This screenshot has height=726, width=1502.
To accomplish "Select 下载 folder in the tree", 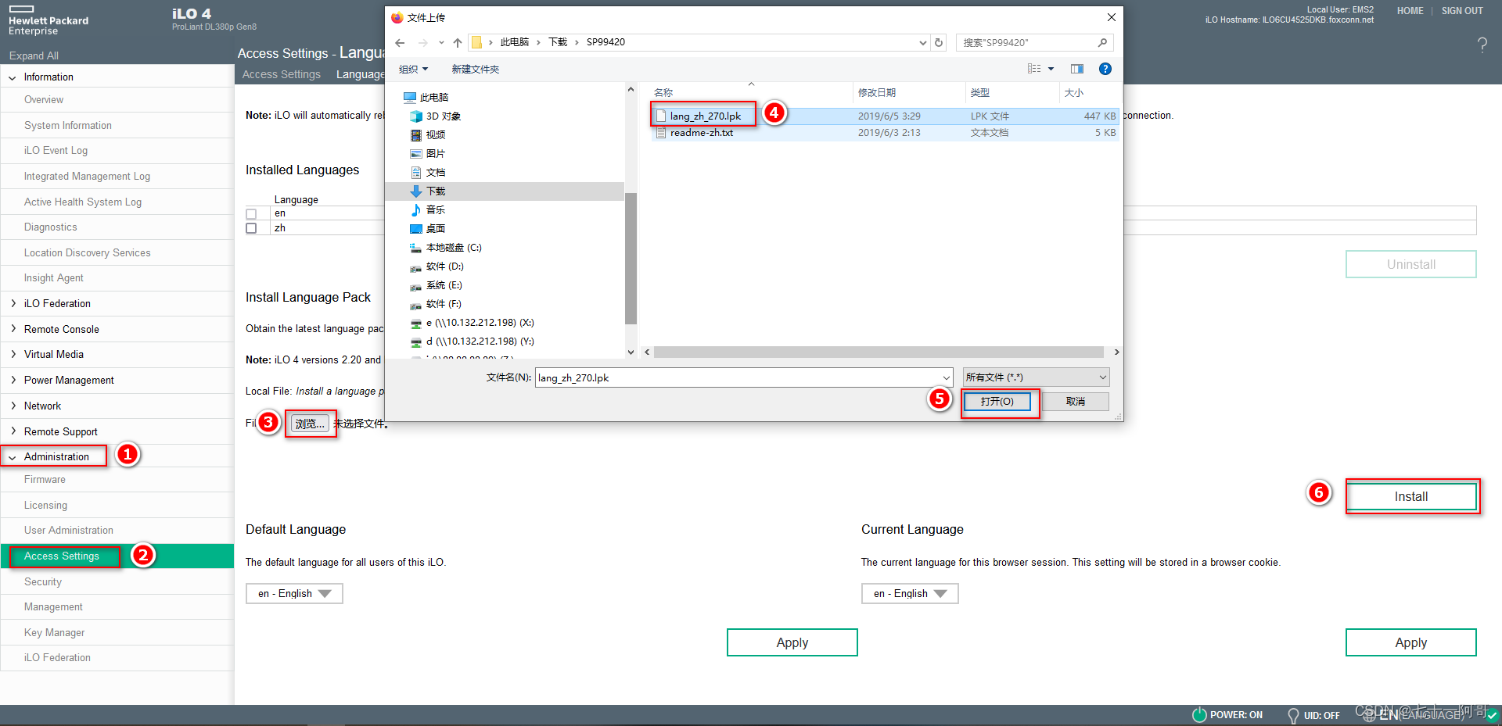I will pyautogui.click(x=428, y=191).
